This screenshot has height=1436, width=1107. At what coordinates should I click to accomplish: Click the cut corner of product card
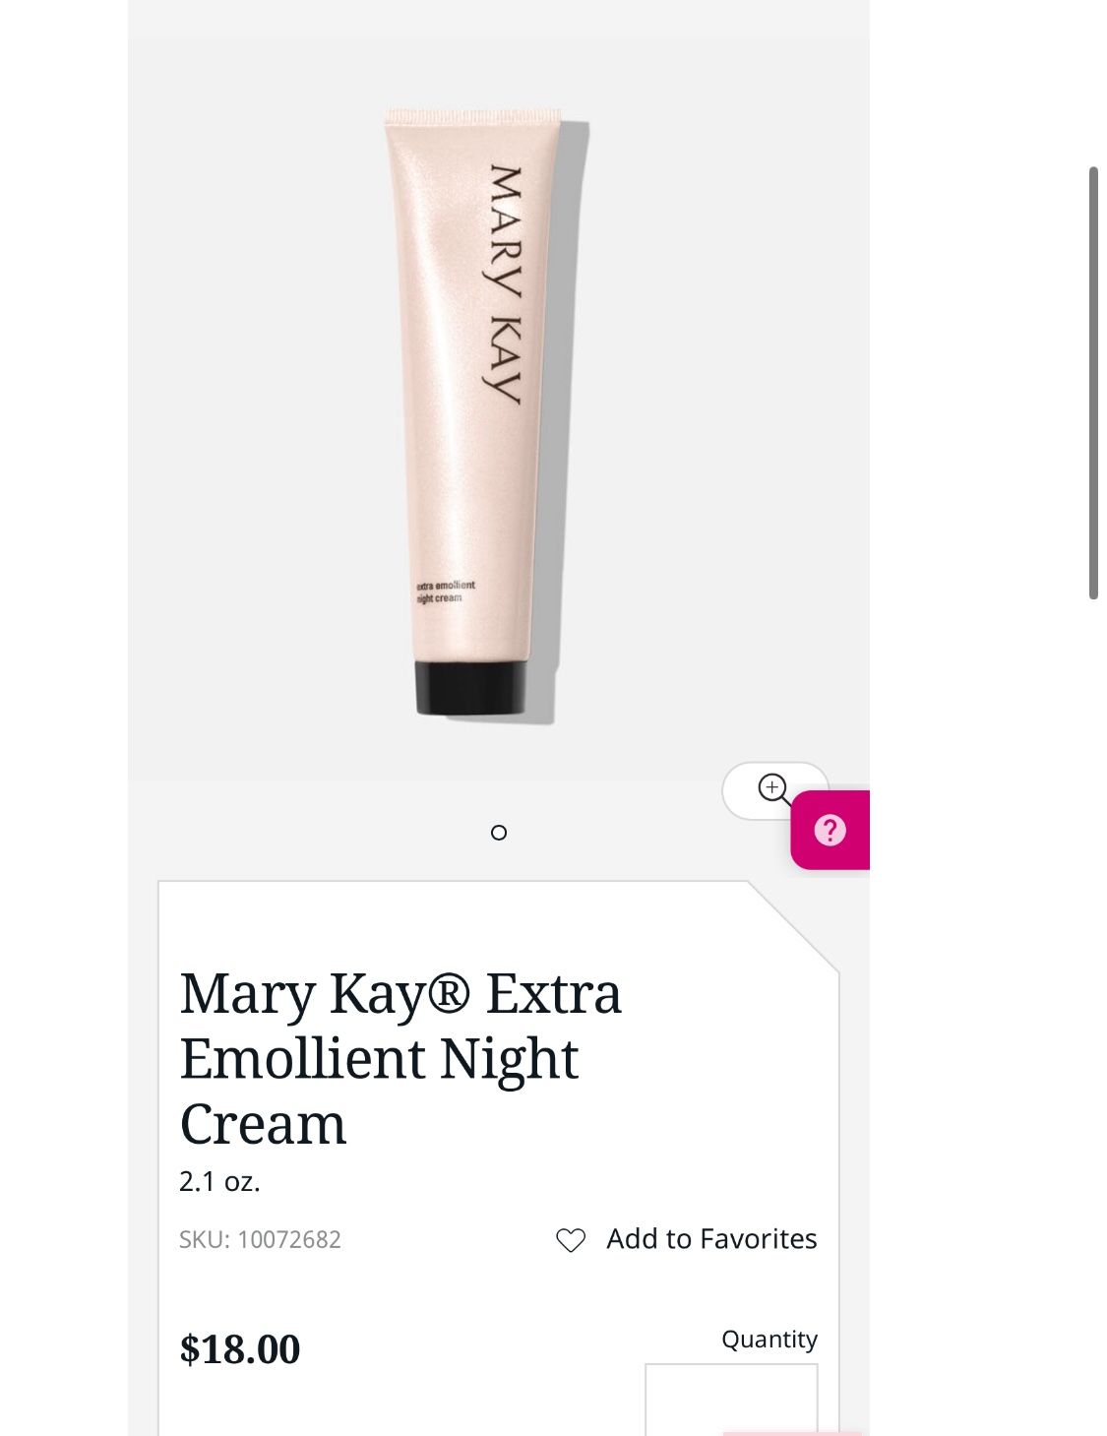pyautogui.click(x=793, y=926)
